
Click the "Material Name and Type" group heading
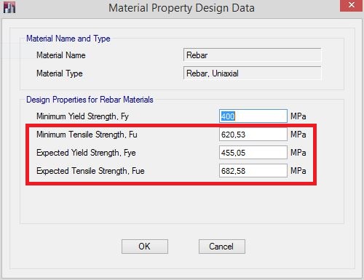68,39
